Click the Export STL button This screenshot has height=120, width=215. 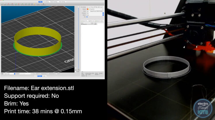[85, 21]
